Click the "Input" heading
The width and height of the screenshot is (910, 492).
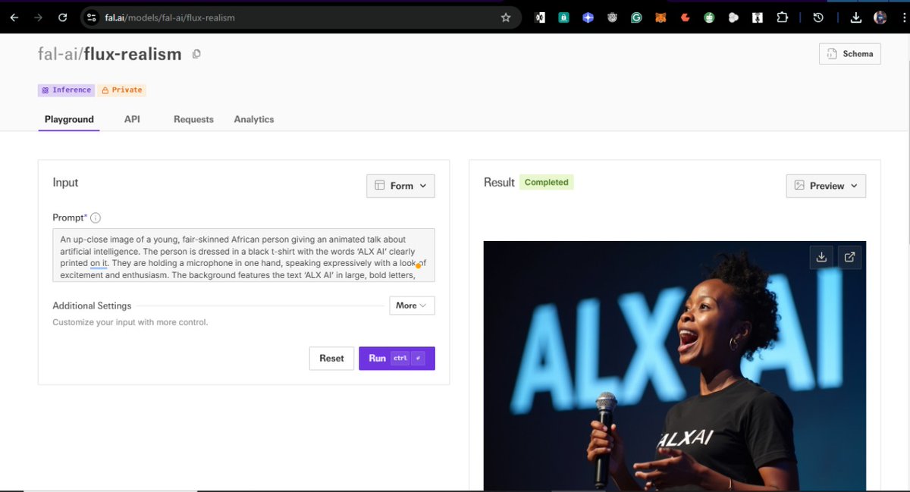[65, 183]
